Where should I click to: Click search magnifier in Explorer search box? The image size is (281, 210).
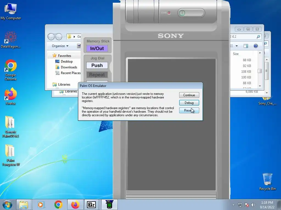coord(258,37)
